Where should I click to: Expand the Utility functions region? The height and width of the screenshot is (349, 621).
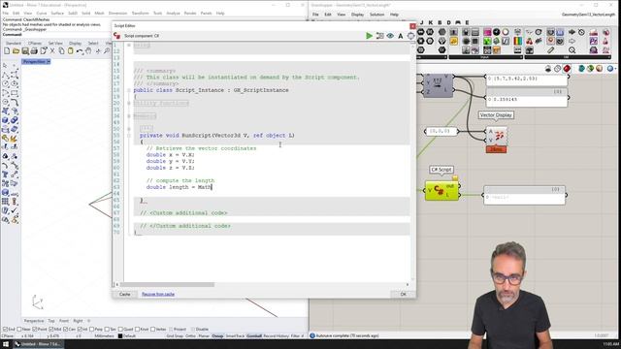point(129,104)
